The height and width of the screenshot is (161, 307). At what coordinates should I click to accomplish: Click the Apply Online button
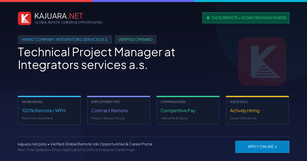tap(262, 147)
